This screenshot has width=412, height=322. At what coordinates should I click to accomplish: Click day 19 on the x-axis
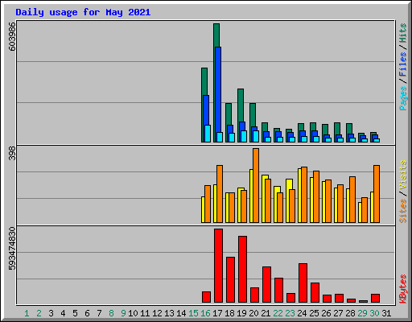click(241, 313)
